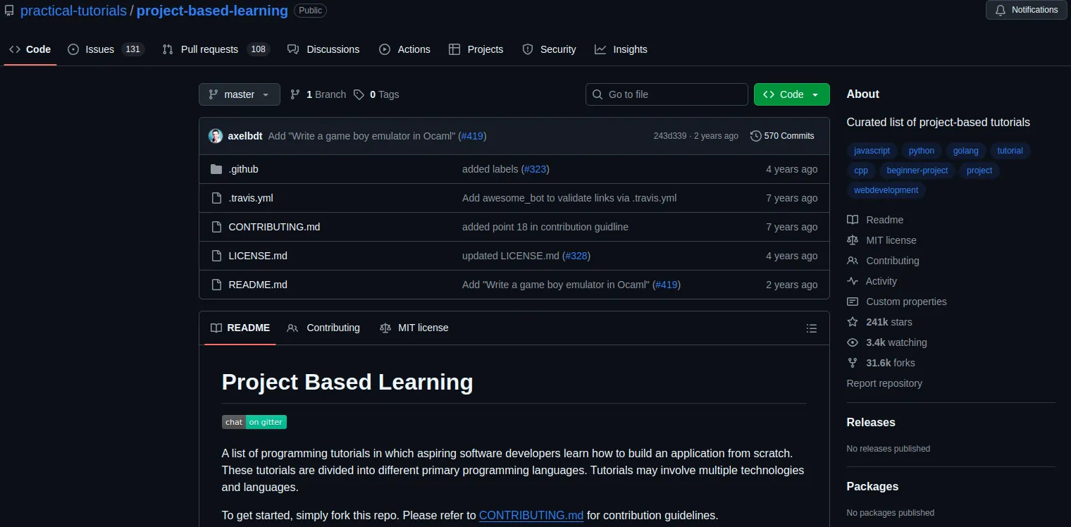Open the Issues tab
The width and height of the screenshot is (1071, 527).
[106, 49]
